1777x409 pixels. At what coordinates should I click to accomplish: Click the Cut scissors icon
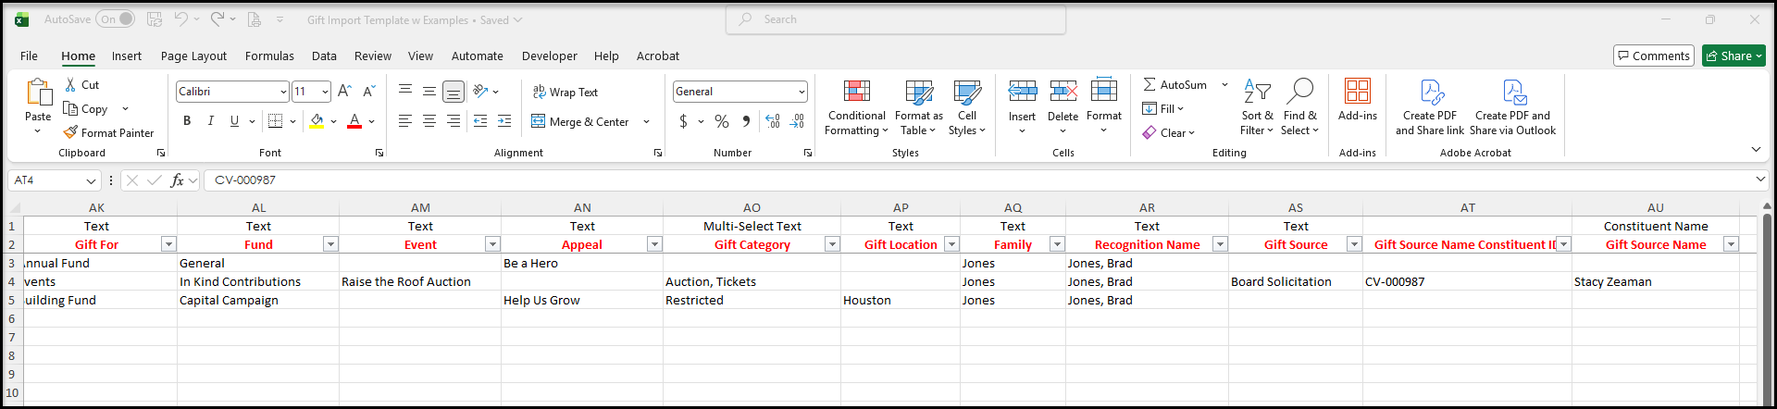tap(70, 84)
